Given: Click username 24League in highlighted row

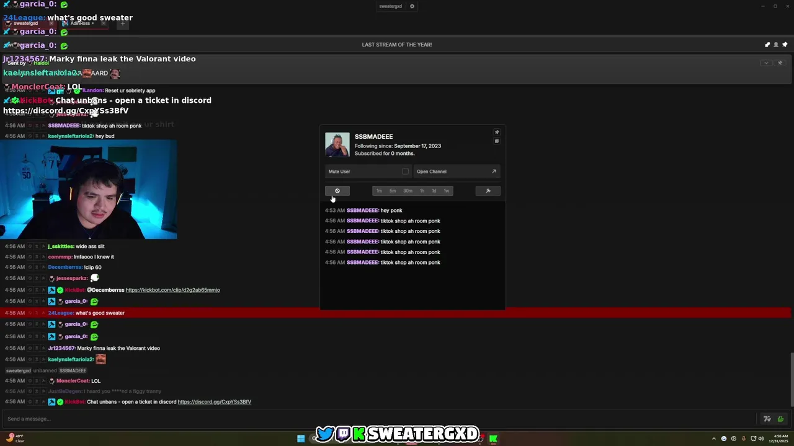Looking at the screenshot, I should (x=61, y=313).
